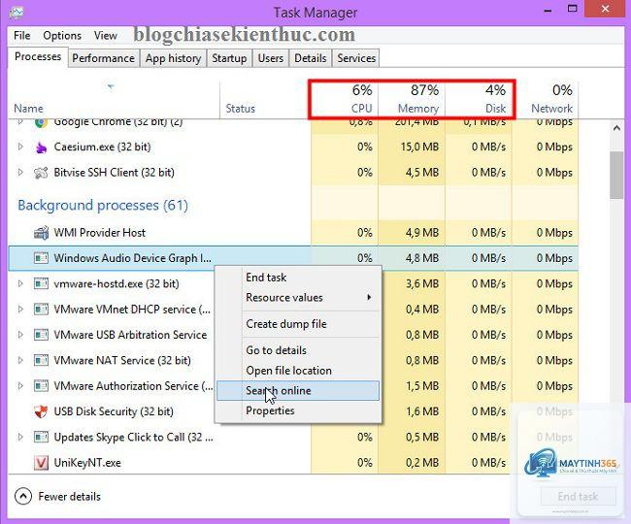The height and width of the screenshot is (524, 631).
Task: Choose Create dump file in context menu
Action: tap(299, 324)
